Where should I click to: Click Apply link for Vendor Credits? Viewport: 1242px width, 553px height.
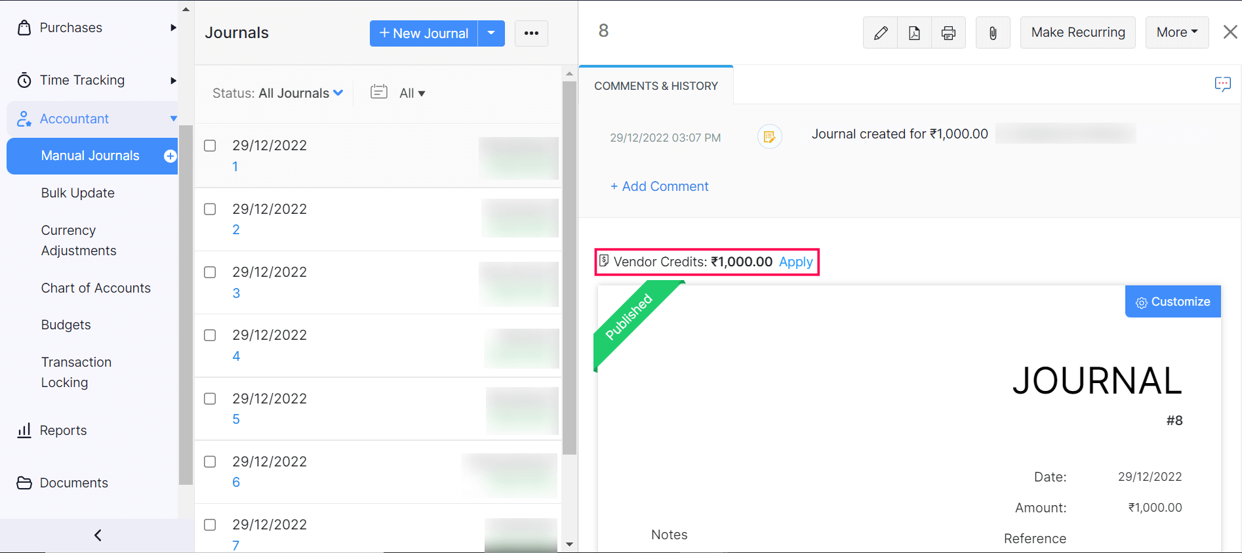click(x=795, y=262)
